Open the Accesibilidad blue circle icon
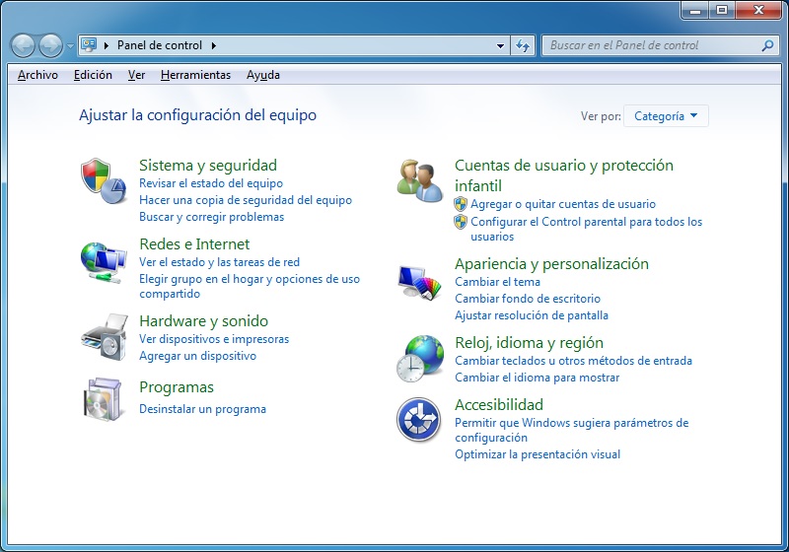The width and height of the screenshot is (789, 552). (418, 420)
